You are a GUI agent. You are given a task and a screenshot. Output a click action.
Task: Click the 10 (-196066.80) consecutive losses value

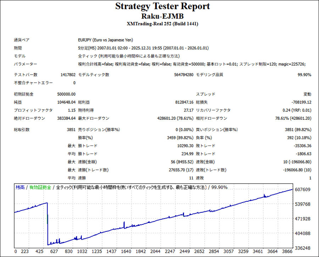click(x=297, y=162)
